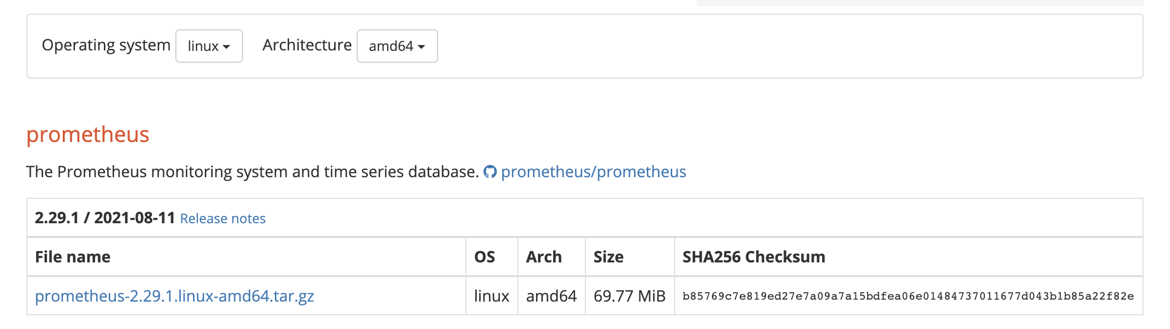1170x329 pixels.
Task: Click the SHA256 Checksum column header
Action: click(x=754, y=257)
